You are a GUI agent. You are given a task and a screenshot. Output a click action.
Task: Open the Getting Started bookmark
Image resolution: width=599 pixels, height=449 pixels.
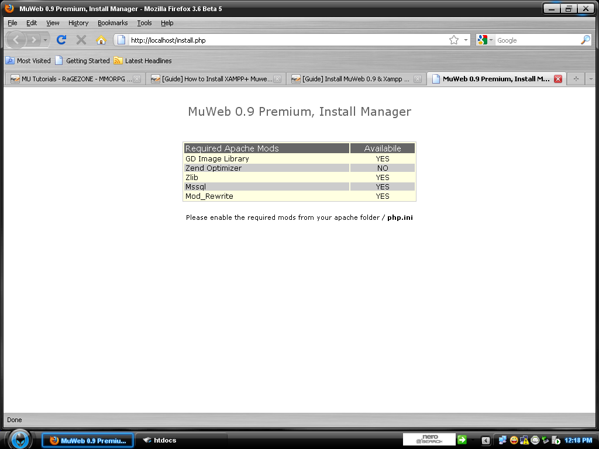(82, 61)
